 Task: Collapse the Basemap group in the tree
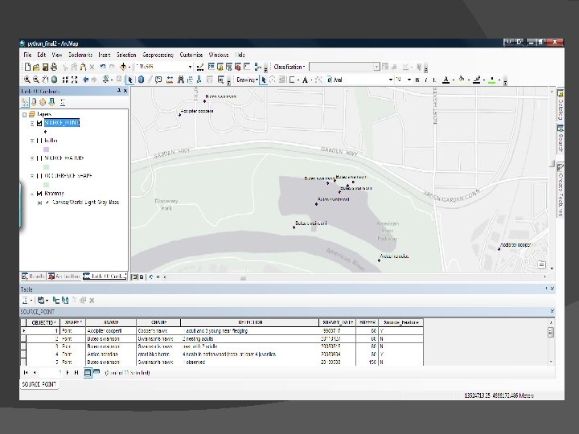click(31, 194)
